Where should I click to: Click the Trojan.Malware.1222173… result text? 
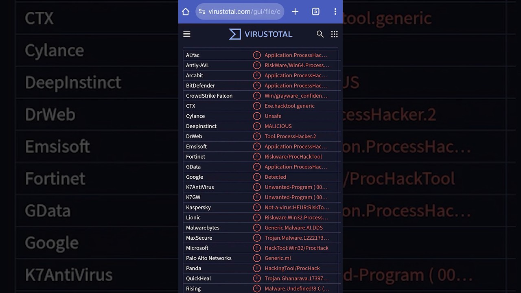click(297, 238)
